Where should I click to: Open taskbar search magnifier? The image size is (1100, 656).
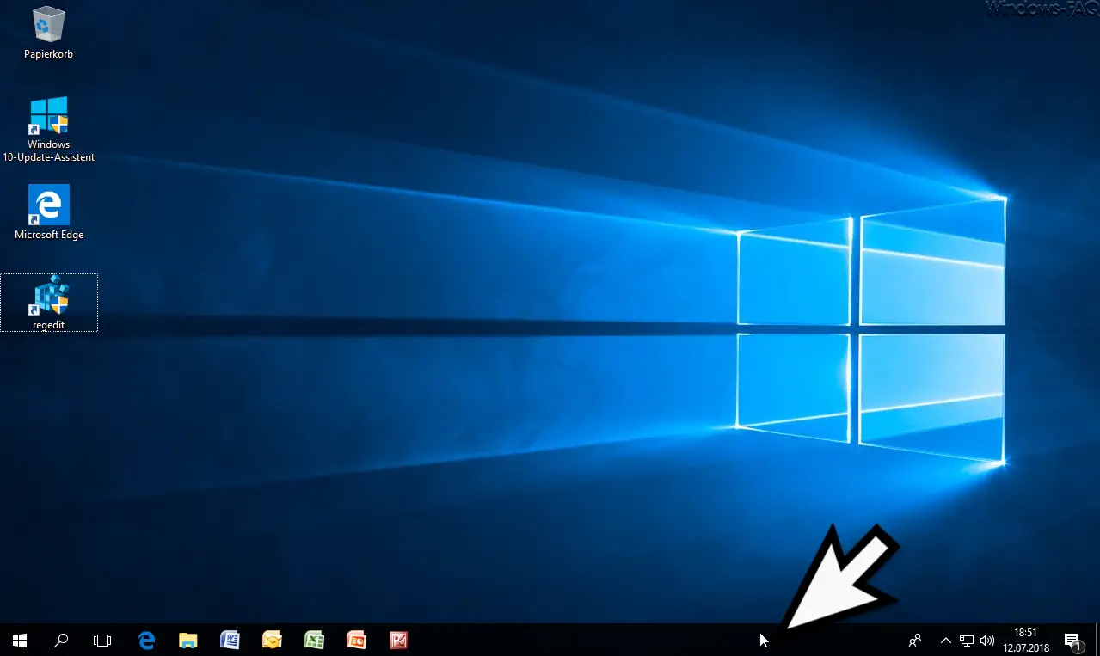click(61, 640)
